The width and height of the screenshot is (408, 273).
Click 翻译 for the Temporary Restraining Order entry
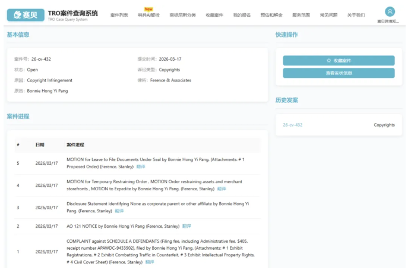point(222,189)
